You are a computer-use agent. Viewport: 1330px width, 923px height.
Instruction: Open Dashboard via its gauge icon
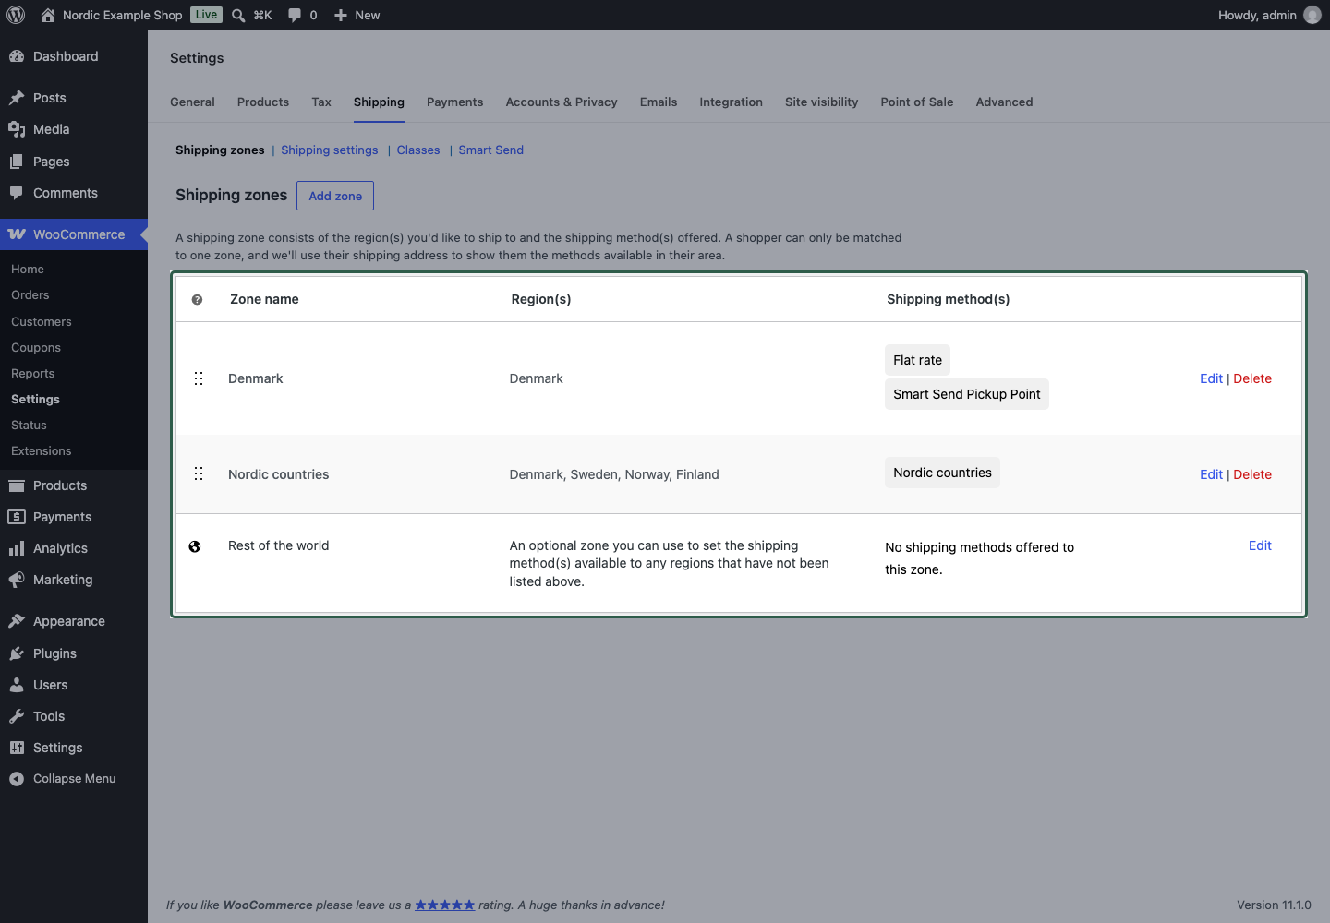pos(17,56)
